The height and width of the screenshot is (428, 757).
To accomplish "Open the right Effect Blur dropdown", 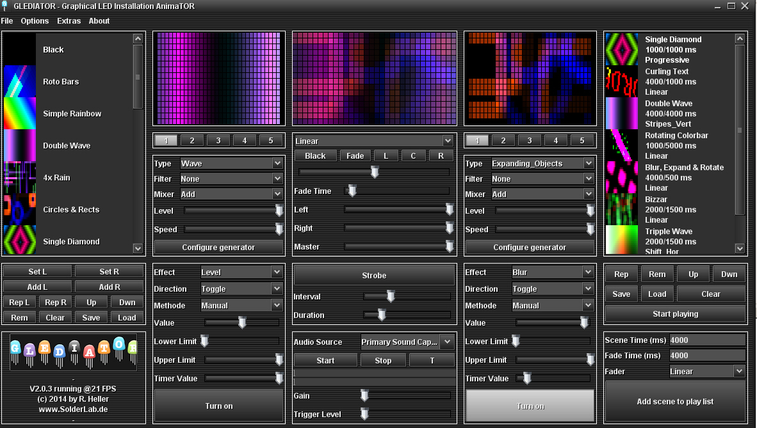I will [x=552, y=272].
